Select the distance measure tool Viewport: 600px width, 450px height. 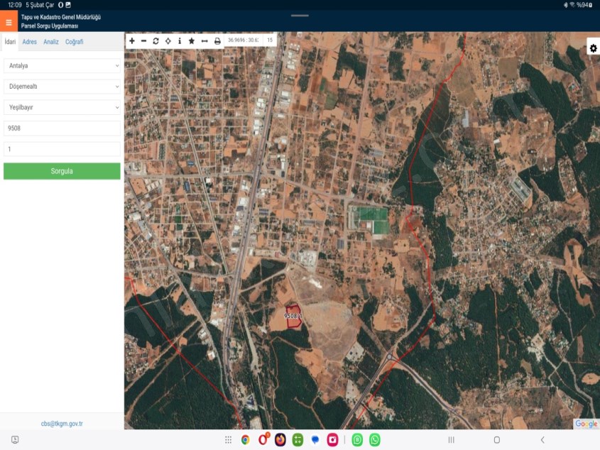tap(204, 41)
